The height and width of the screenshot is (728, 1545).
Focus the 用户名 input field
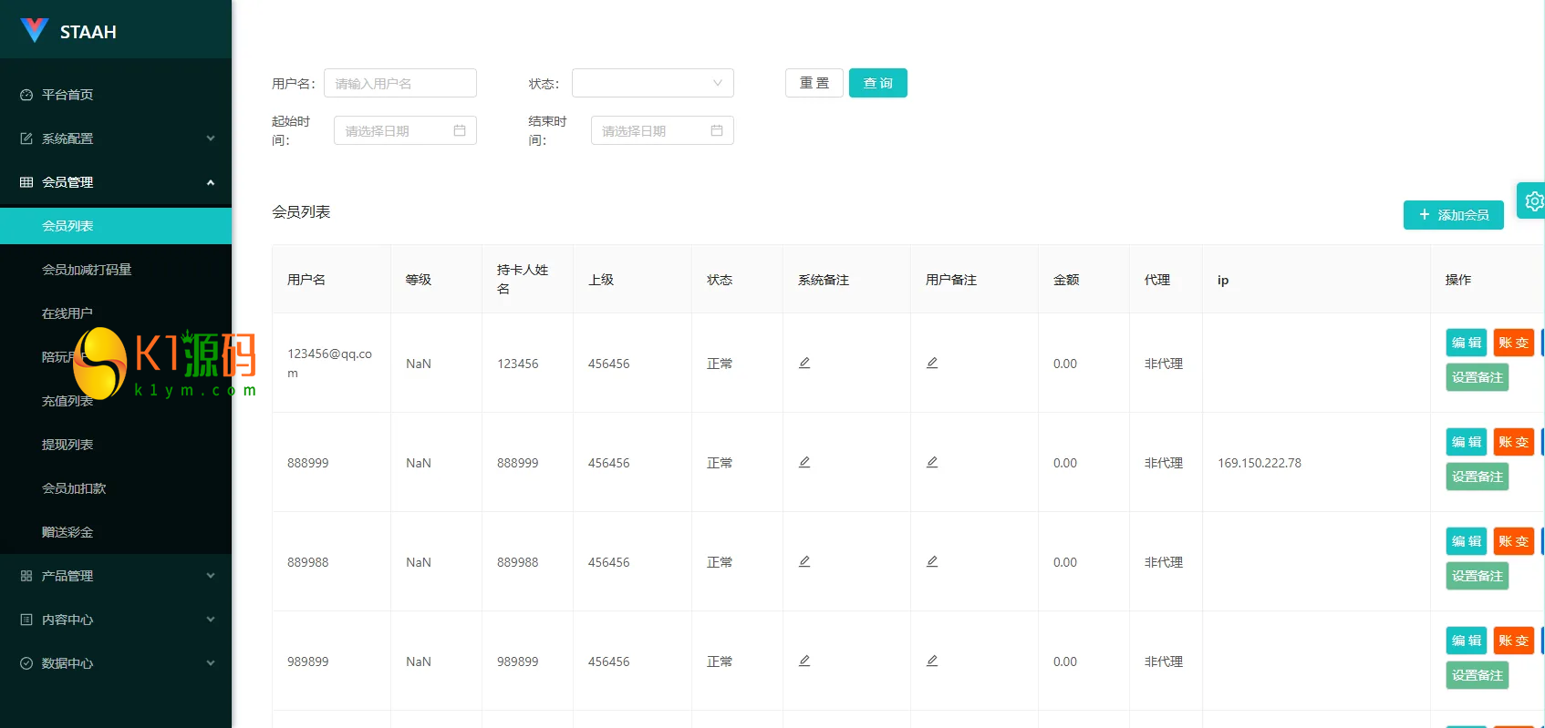(x=400, y=83)
